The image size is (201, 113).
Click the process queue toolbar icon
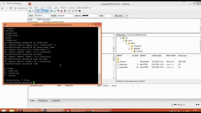click(x=55, y=11)
